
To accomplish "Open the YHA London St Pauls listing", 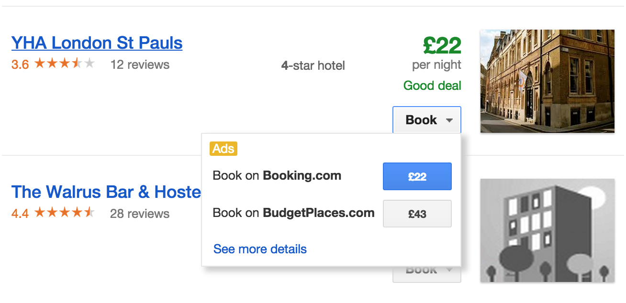I will click(x=97, y=43).
